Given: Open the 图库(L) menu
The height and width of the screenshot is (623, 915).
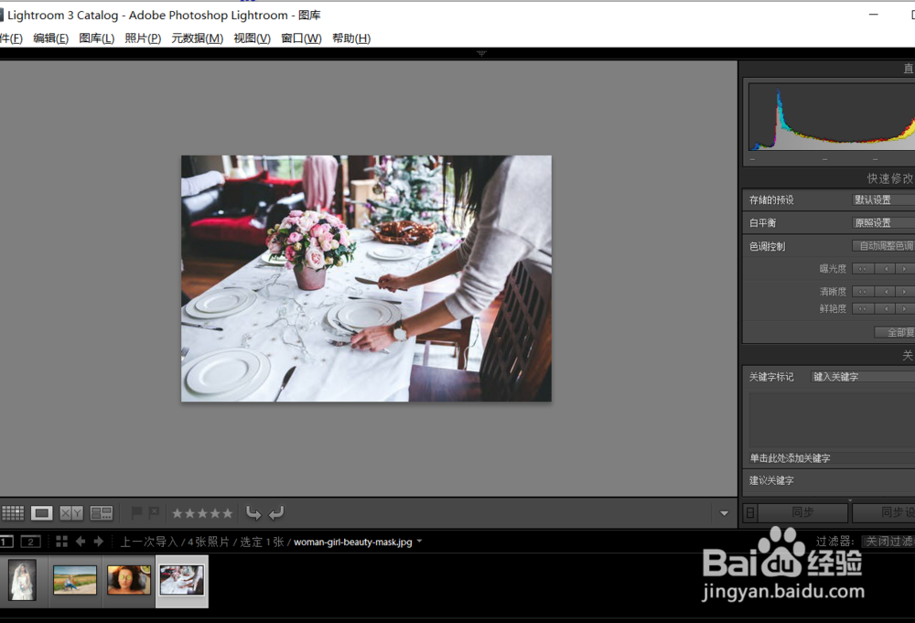Looking at the screenshot, I should [x=97, y=38].
